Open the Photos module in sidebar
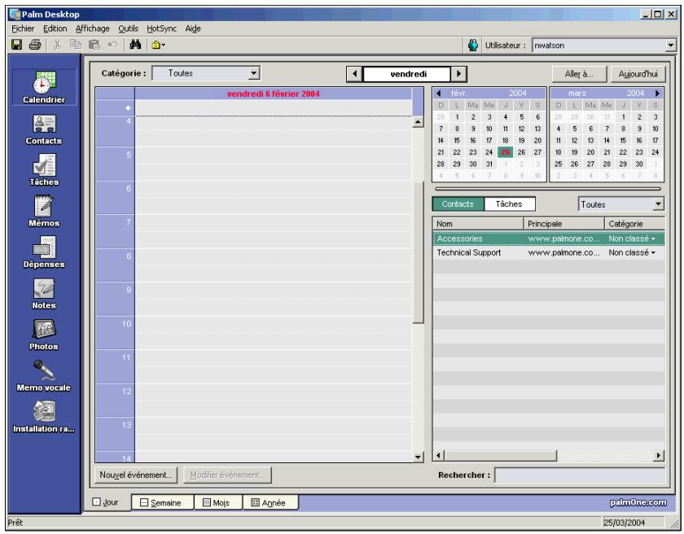 [x=44, y=335]
